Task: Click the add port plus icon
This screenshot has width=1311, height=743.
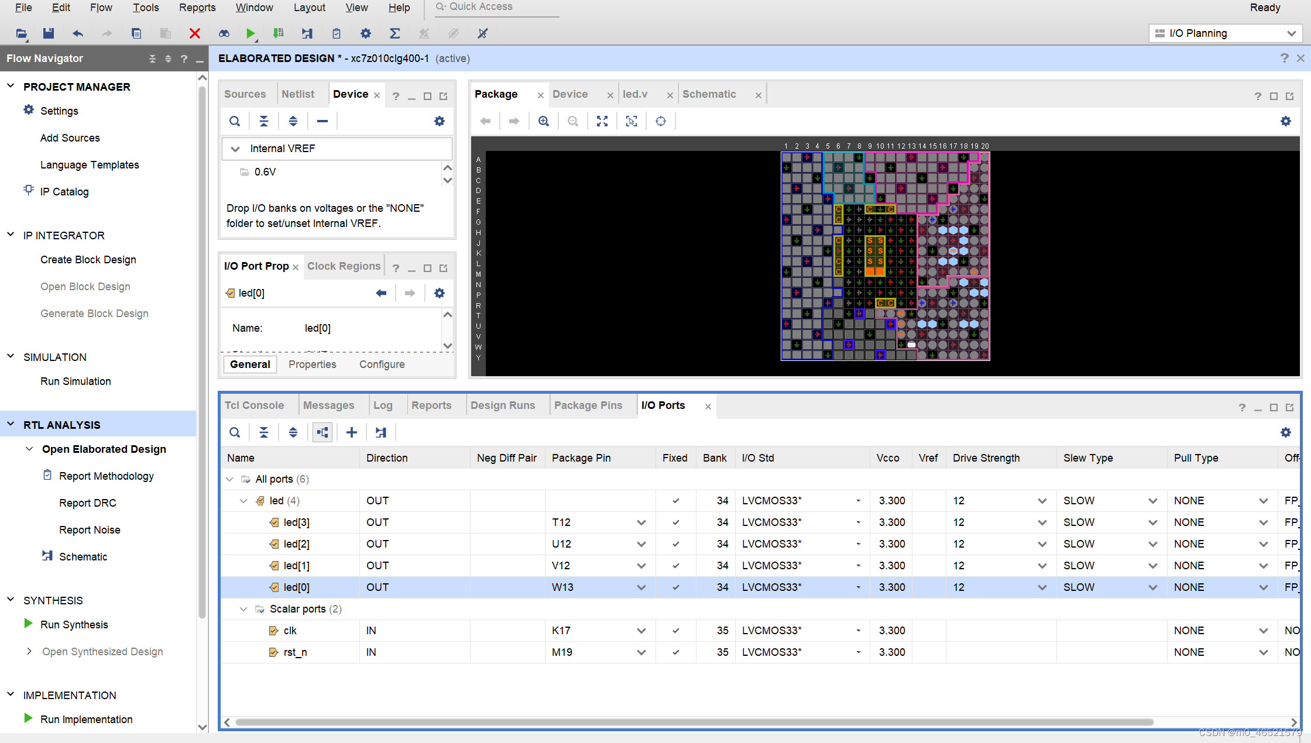Action: 352,432
